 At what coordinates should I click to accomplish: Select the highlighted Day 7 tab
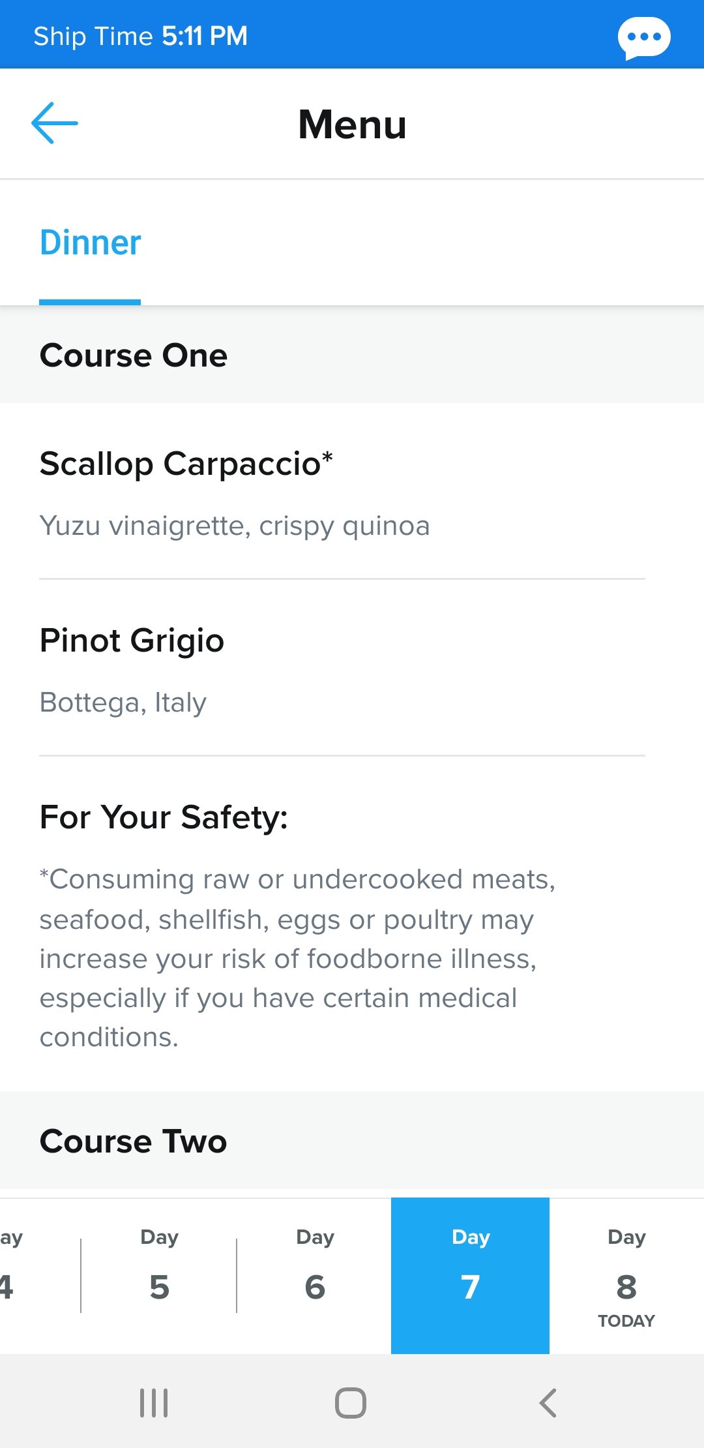coord(470,1275)
